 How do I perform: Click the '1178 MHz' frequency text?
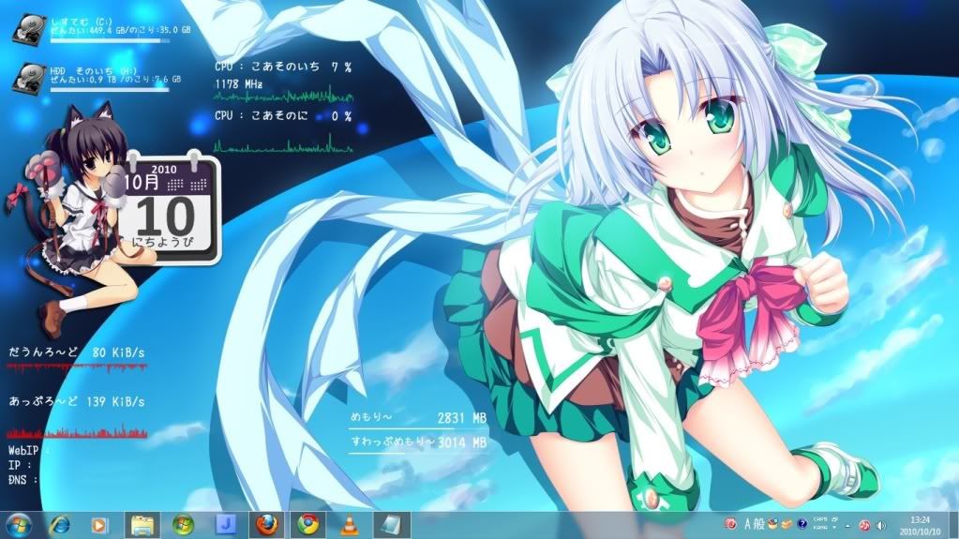(238, 83)
